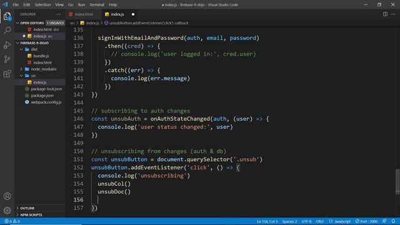400x225 pixels.
Task: Open Run and Debug view
Action: (x=7, y=45)
